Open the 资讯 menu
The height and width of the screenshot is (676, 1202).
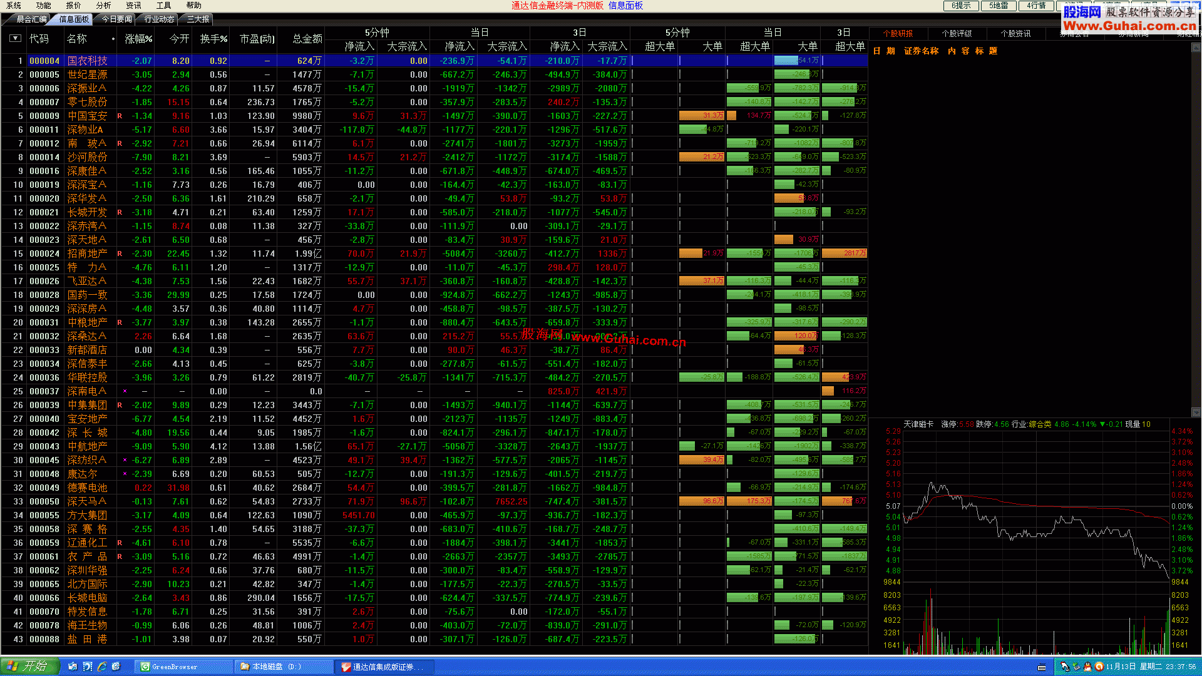pyautogui.click(x=134, y=5)
